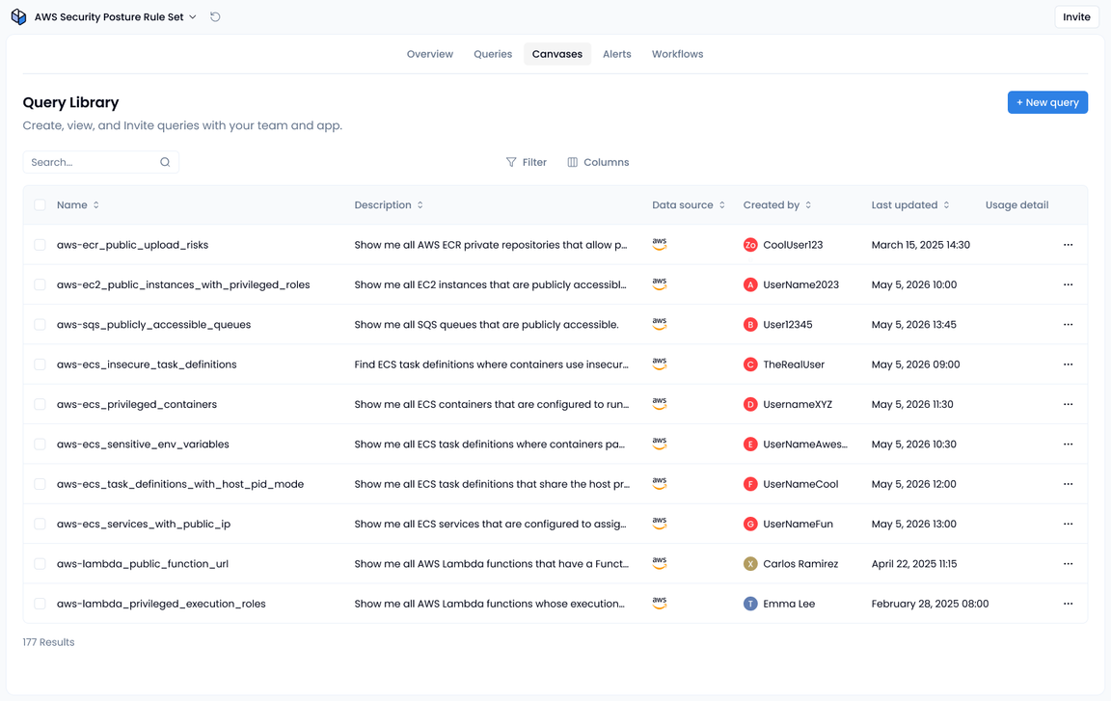Click CoolUser123 avatar icon
Screen dimensions: 1111x701
[750, 245]
